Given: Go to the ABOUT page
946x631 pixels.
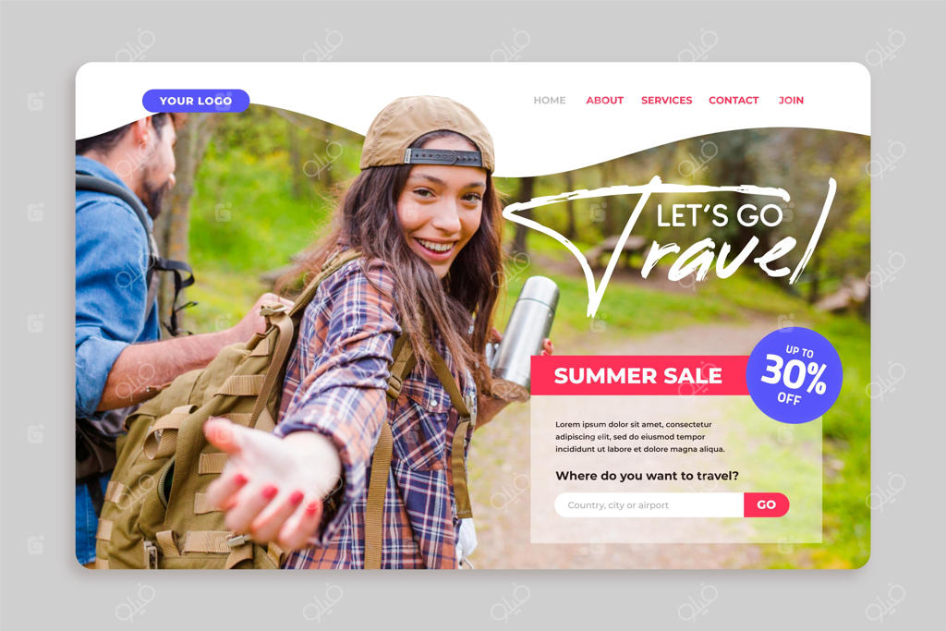Looking at the screenshot, I should 604,100.
